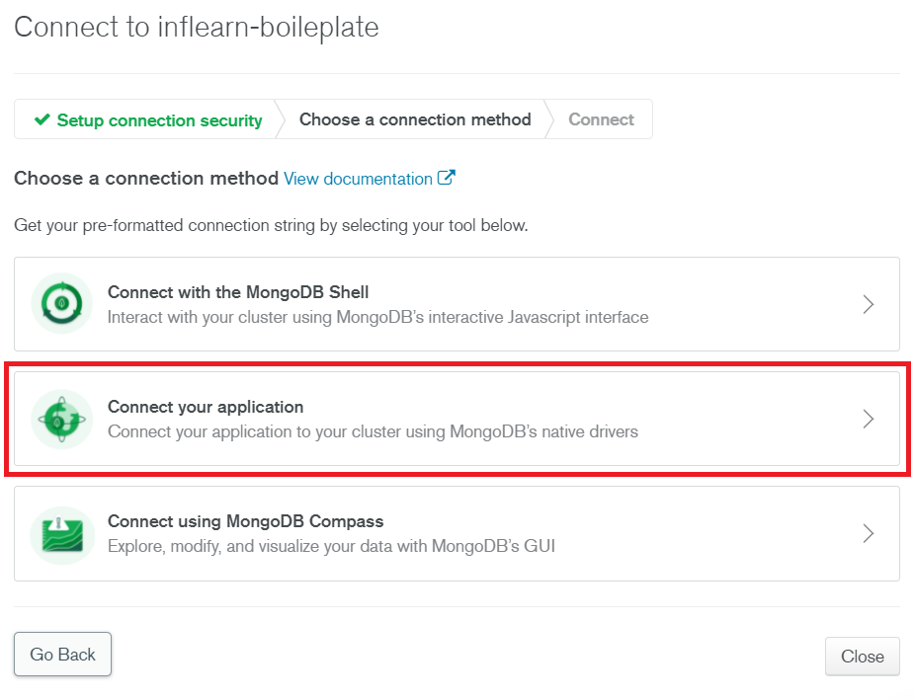Screen dimensions: 914x699
Task: Expand Connect using MongoDB Compass chevron
Action: point(868,533)
